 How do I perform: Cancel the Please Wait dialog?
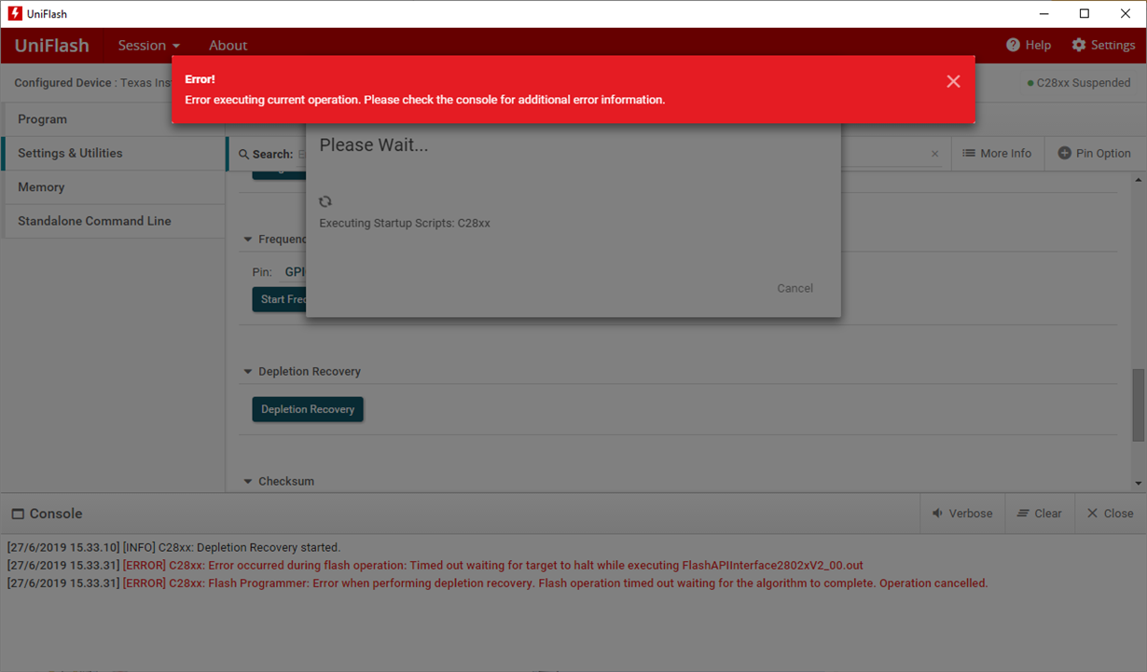click(795, 288)
